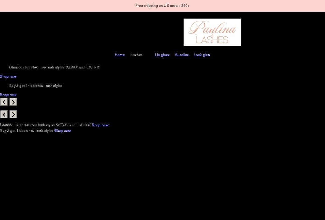Click the bottom buy 2 get 1 free text

click(x=26, y=130)
